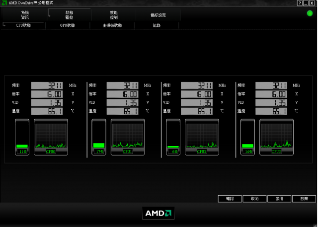Click the CPU1 usage history graph
318x227 pixels.
click(x=128, y=137)
